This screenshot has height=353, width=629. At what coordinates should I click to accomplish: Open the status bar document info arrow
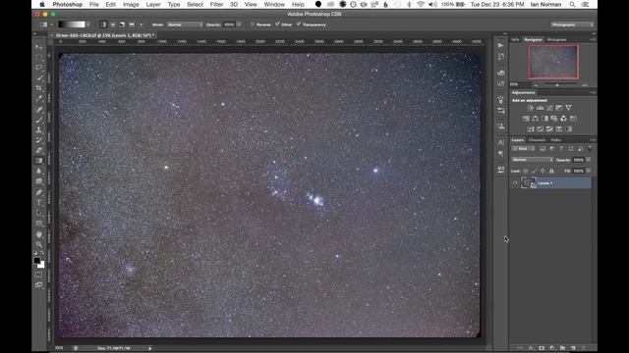150,348
